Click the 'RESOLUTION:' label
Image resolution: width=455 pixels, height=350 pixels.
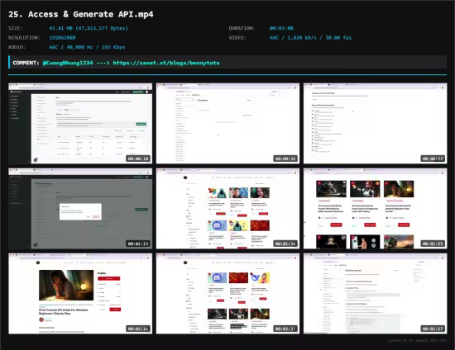(x=24, y=38)
